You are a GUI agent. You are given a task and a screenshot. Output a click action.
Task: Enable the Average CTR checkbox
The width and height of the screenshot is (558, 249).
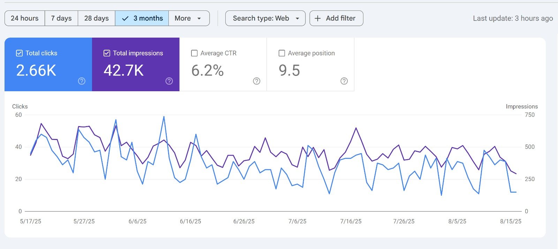coord(195,53)
